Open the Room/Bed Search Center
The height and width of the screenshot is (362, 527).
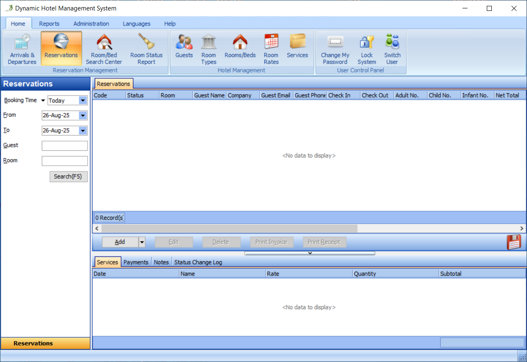click(104, 49)
